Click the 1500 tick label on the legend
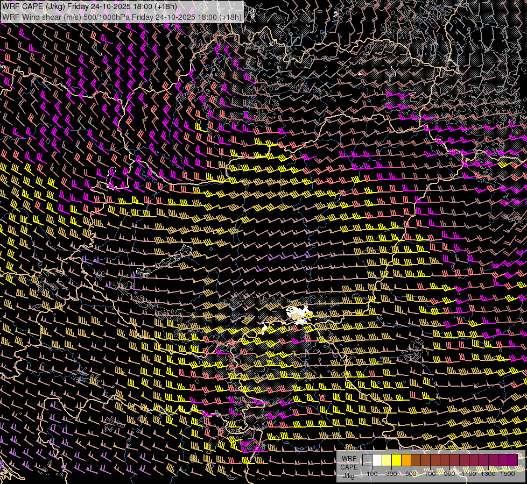 (x=508, y=474)
